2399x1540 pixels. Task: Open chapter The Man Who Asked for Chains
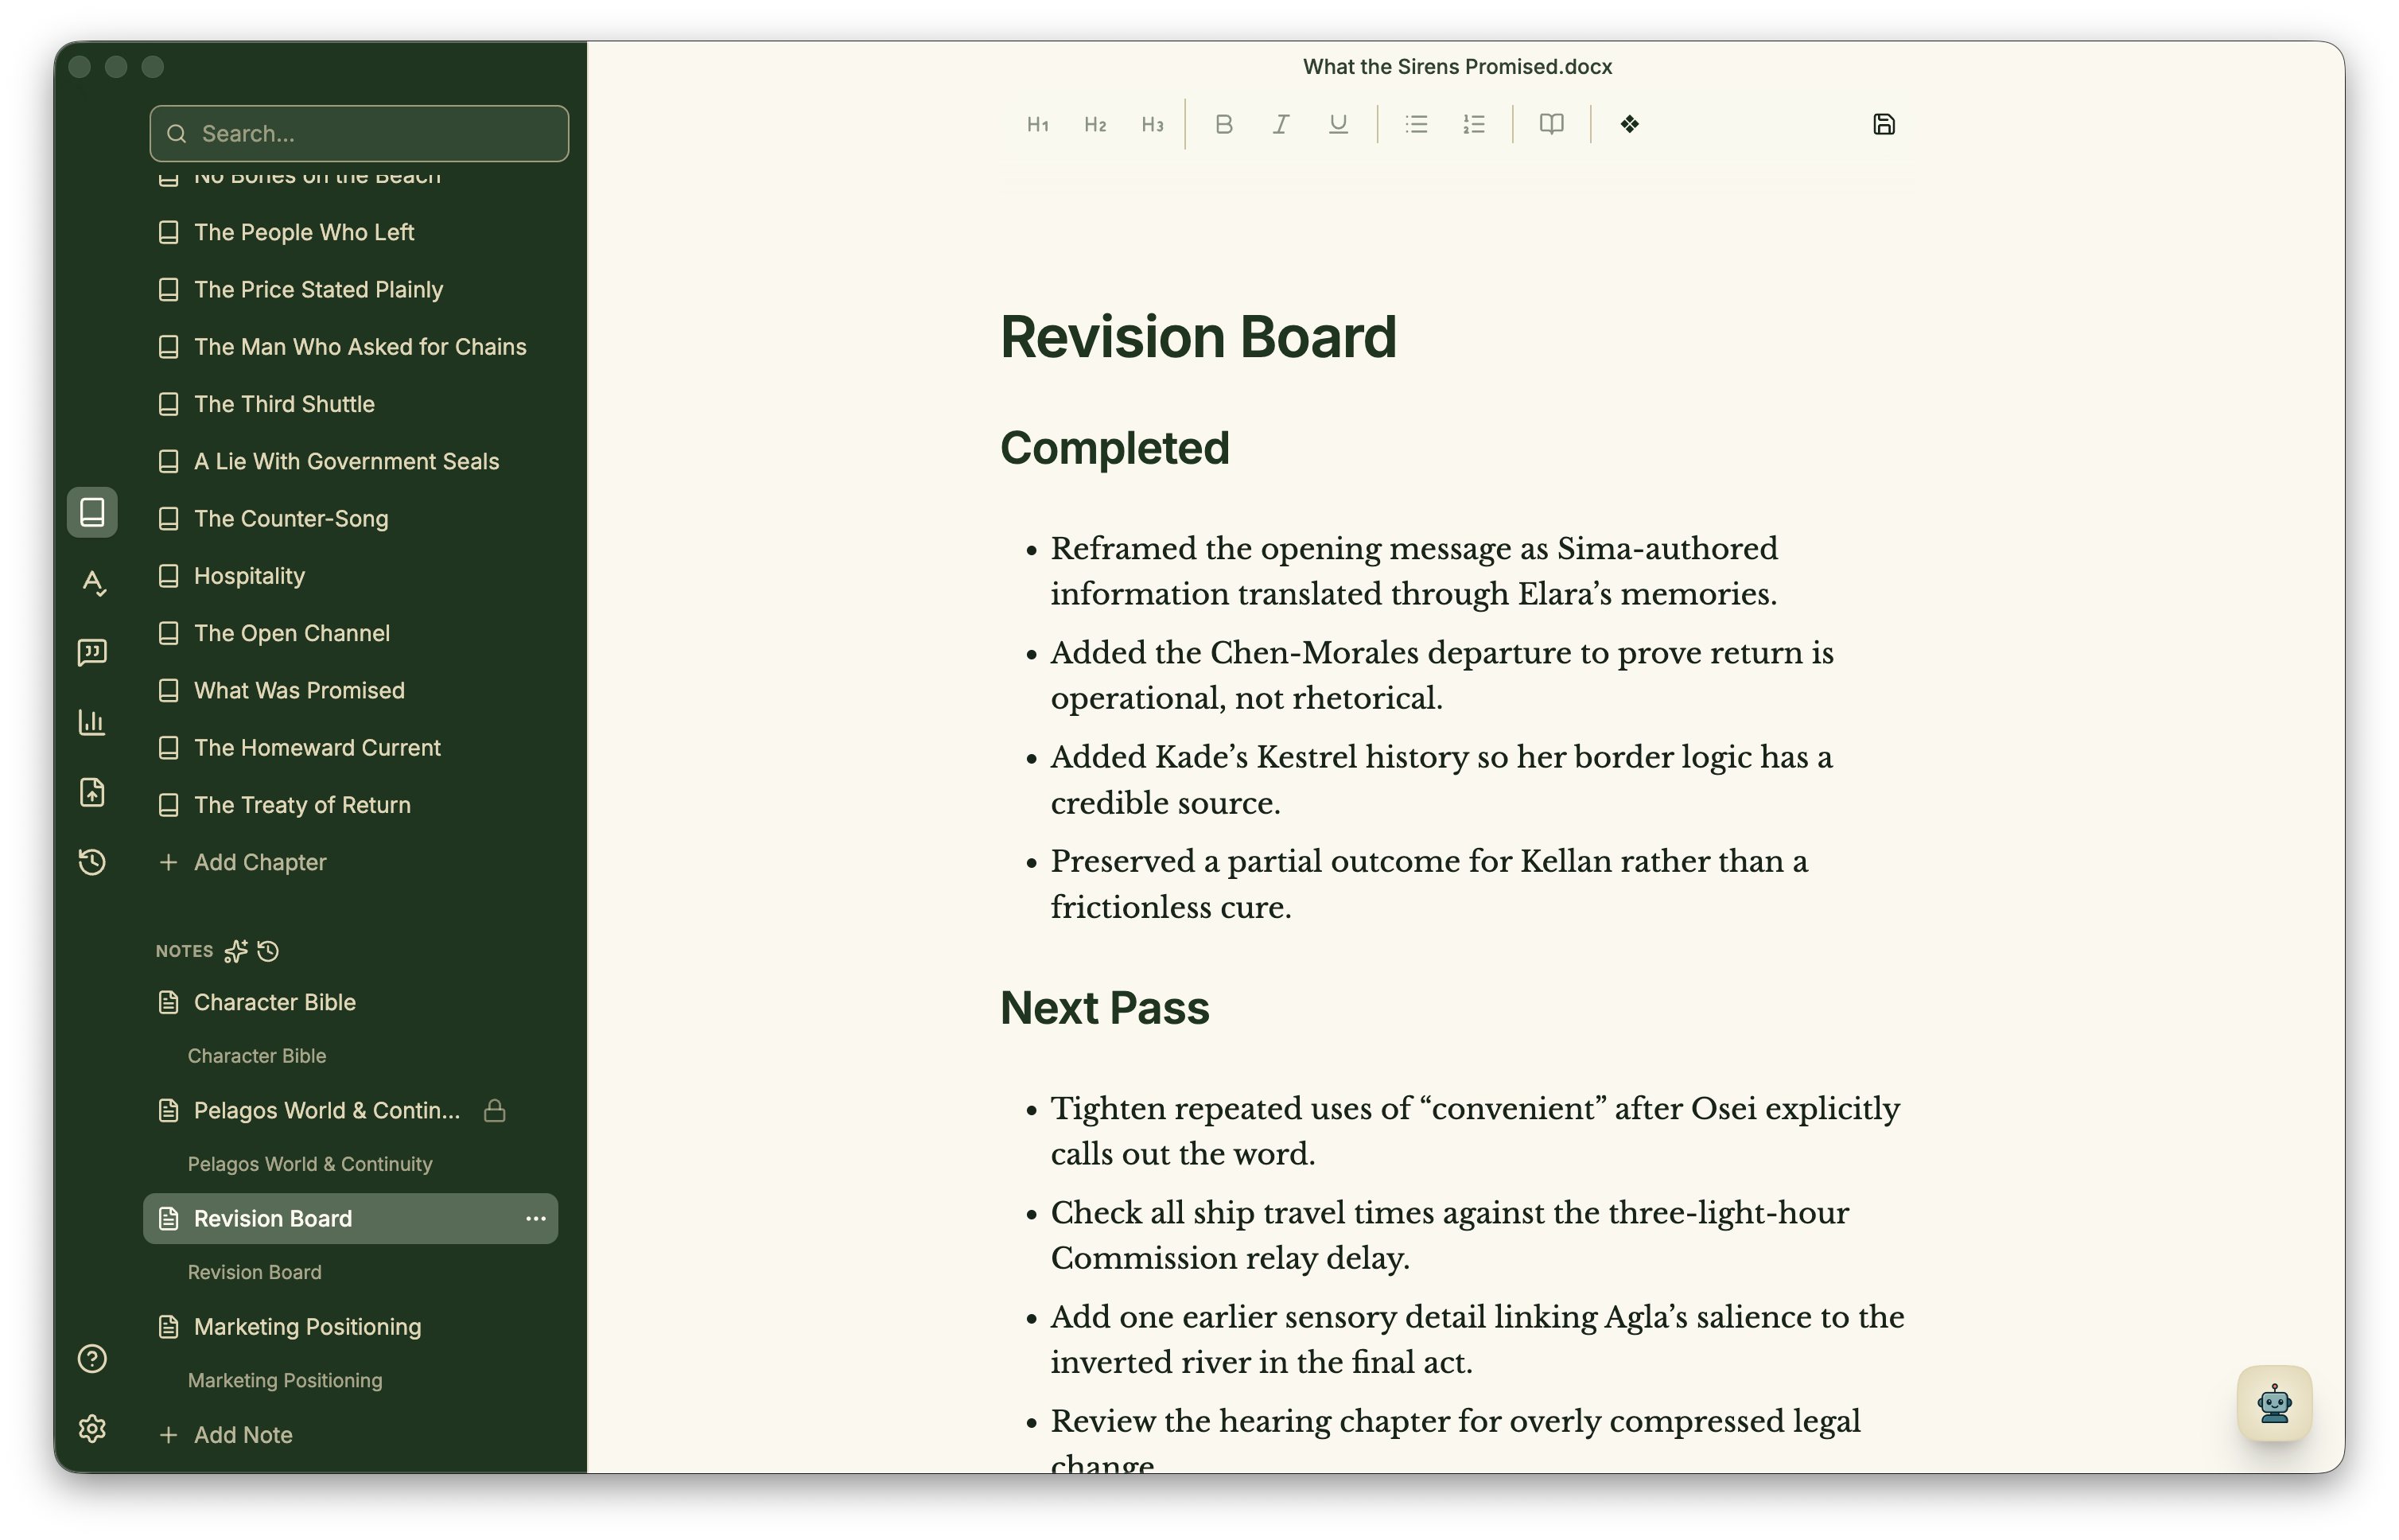(350, 346)
